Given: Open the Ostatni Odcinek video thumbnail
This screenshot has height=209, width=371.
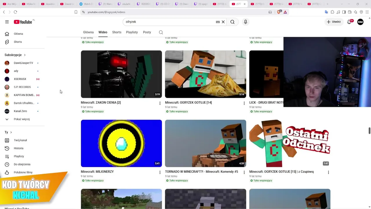Looking at the screenshot, I should (x=290, y=143).
